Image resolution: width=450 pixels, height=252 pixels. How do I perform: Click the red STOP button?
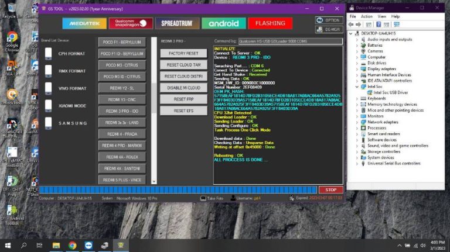(330, 189)
